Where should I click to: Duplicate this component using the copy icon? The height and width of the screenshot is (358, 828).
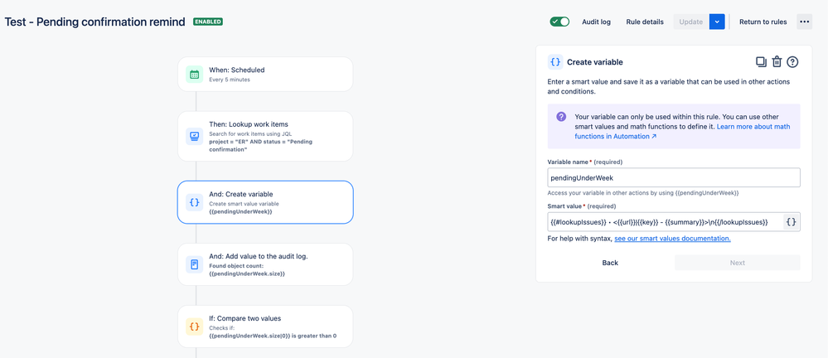tap(761, 62)
